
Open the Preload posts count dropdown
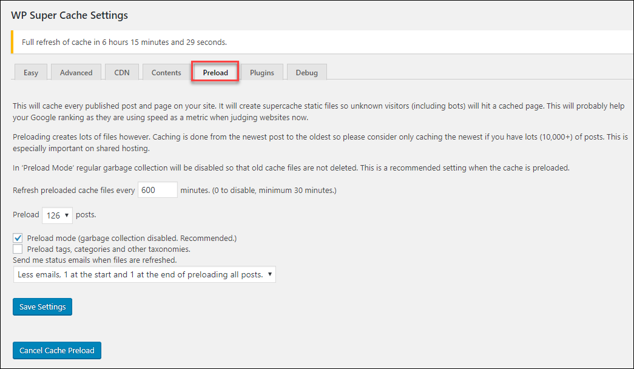(x=58, y=215)
